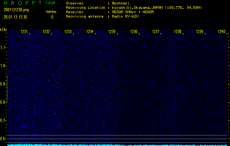Click the meteor count value 0
Screen dimensions: 230x146
pos(52,17)
